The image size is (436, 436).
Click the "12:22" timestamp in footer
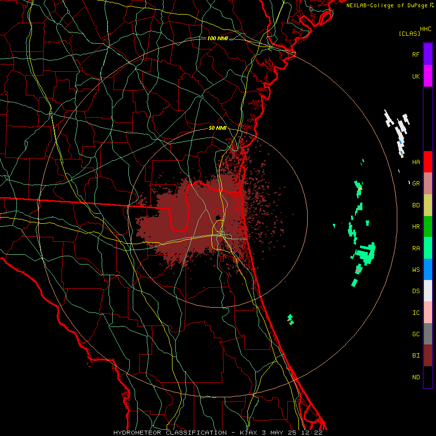pos(312,433)
